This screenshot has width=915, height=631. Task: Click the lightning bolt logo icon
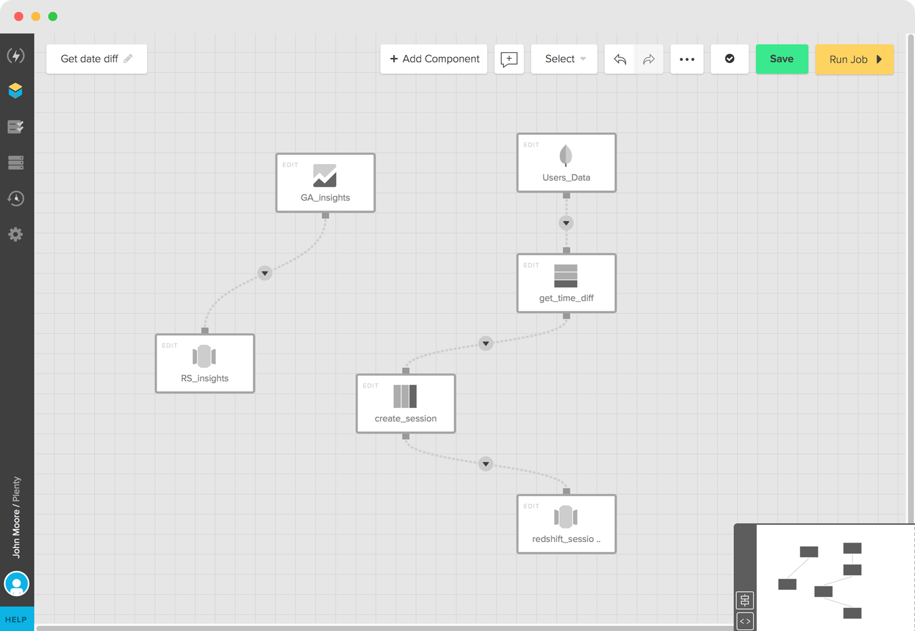click(16, 55)
